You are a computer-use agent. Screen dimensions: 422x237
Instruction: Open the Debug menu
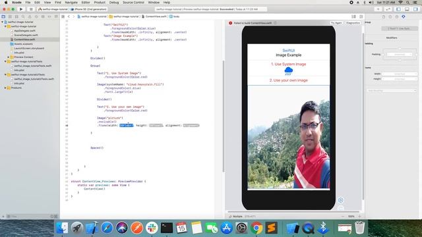pos(114,3)
